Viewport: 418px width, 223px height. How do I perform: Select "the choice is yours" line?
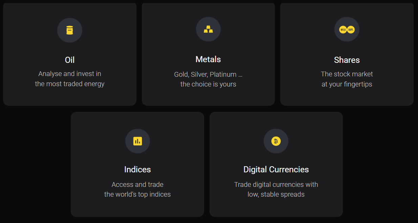[208, 84]
